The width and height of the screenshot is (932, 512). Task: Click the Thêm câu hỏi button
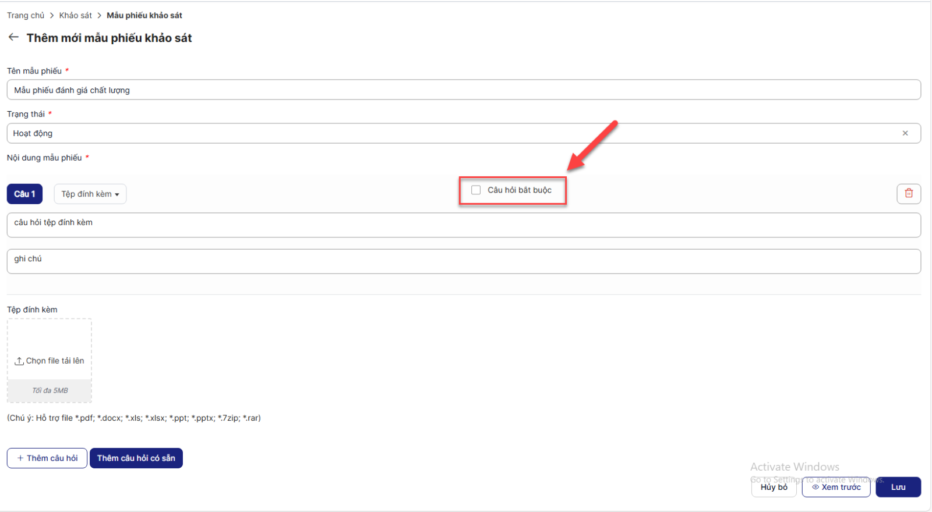tap(47, 458)
